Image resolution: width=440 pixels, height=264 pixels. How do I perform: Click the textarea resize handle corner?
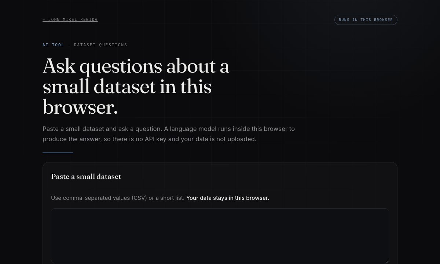tap(386, 261)
